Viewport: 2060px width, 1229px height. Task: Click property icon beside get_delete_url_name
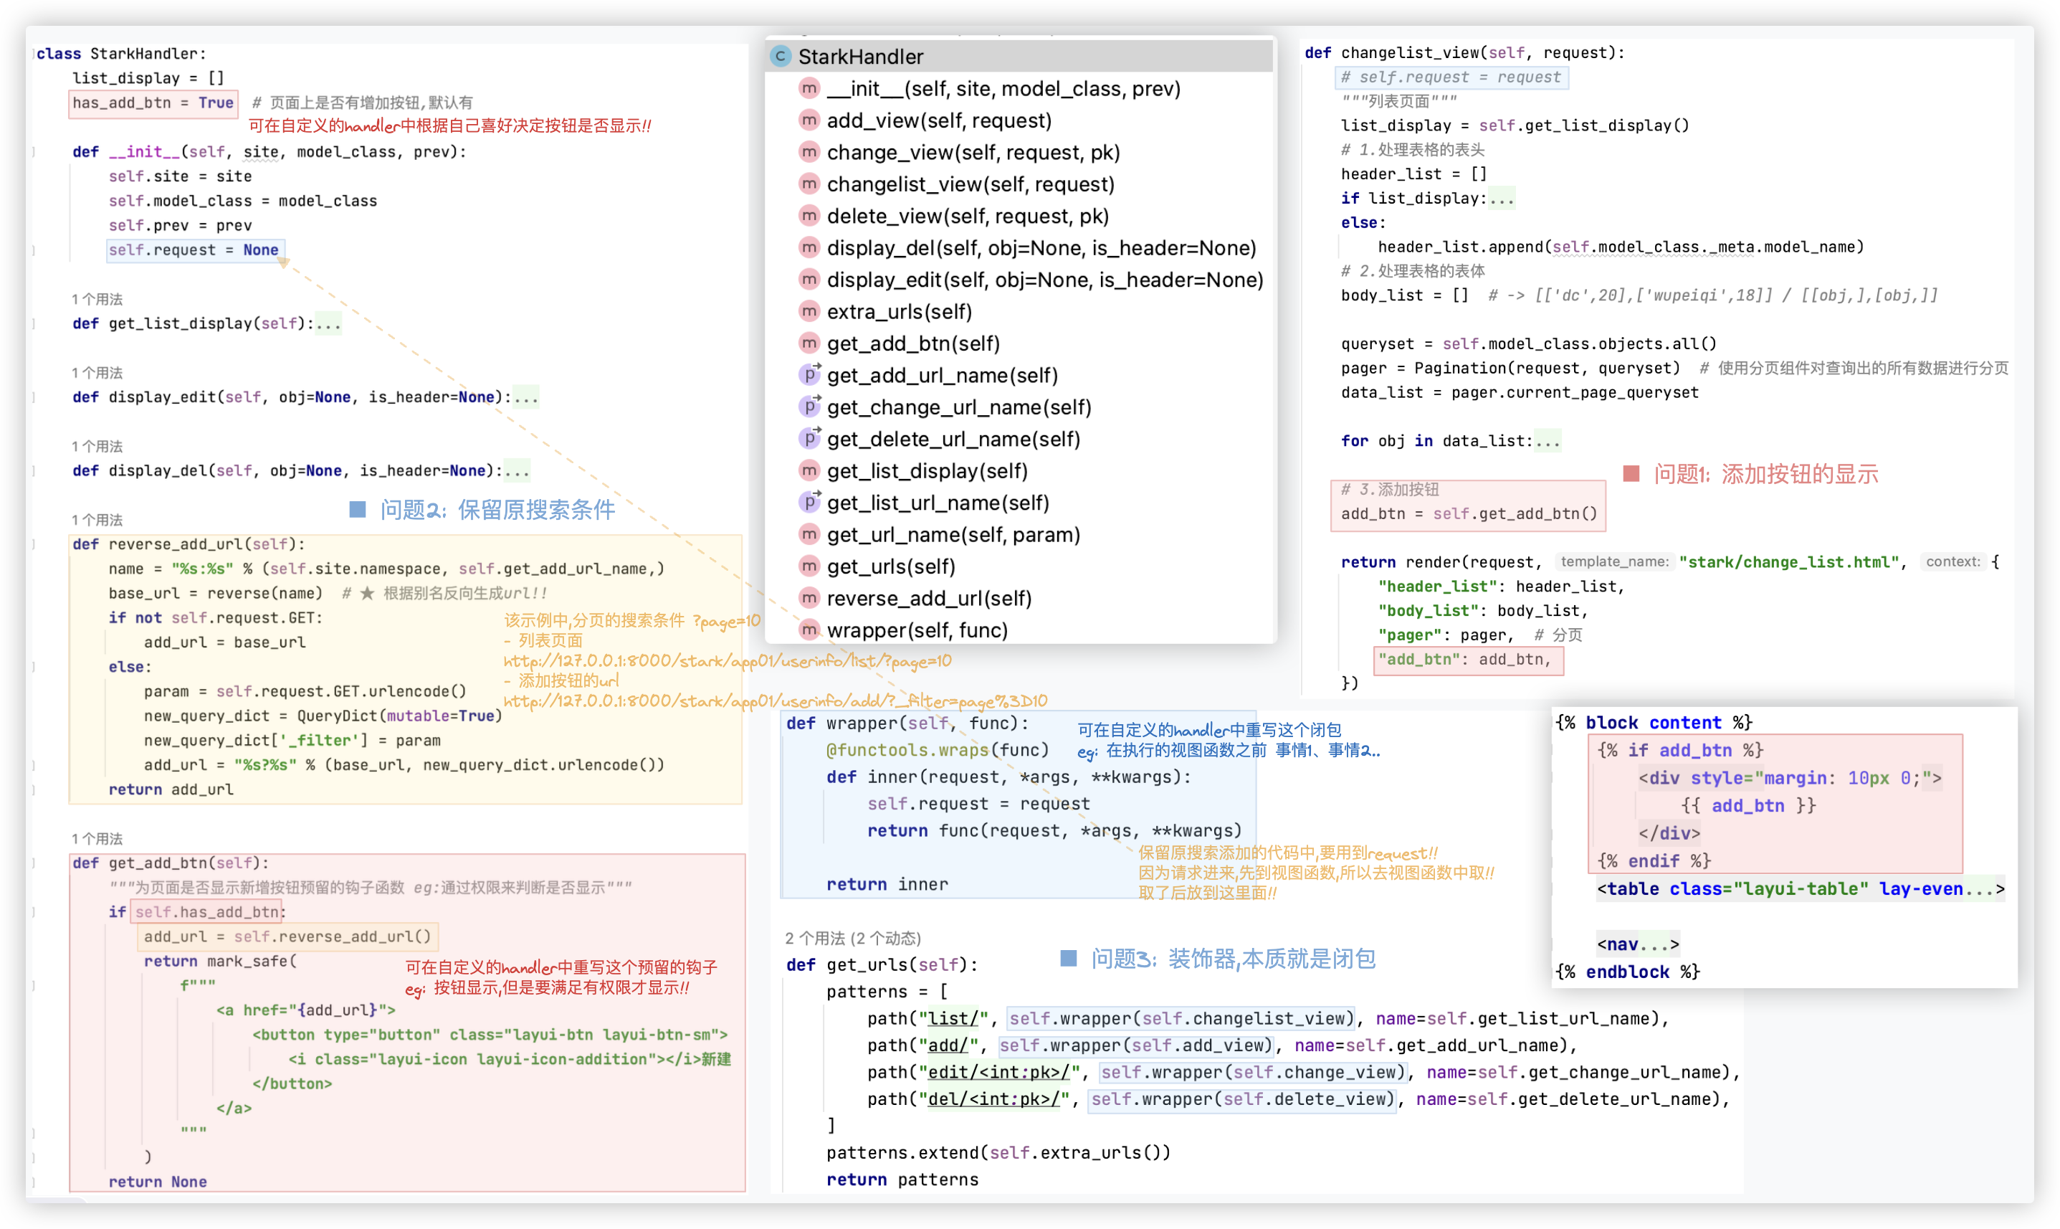(x=809, y=439)
